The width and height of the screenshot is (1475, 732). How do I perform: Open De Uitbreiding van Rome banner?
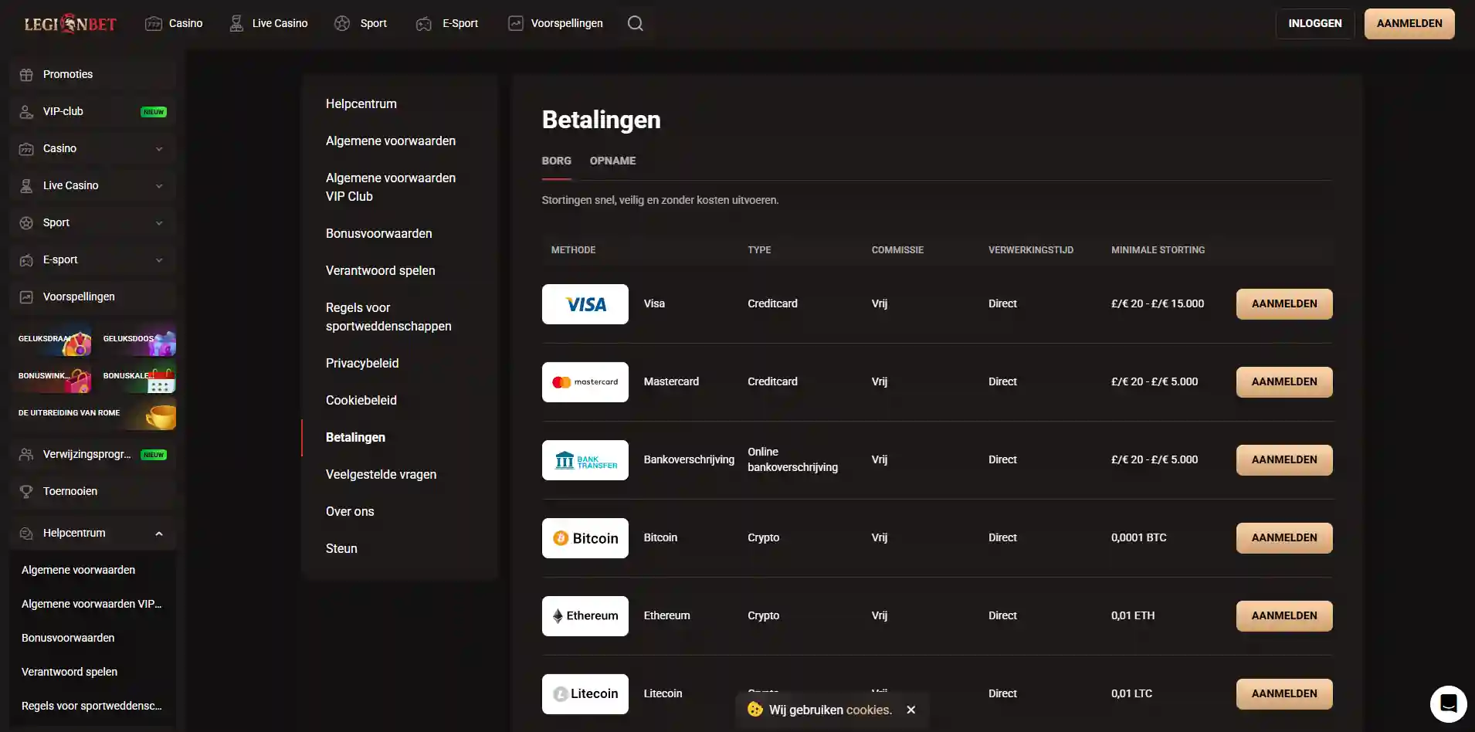[x=93, y=414]
